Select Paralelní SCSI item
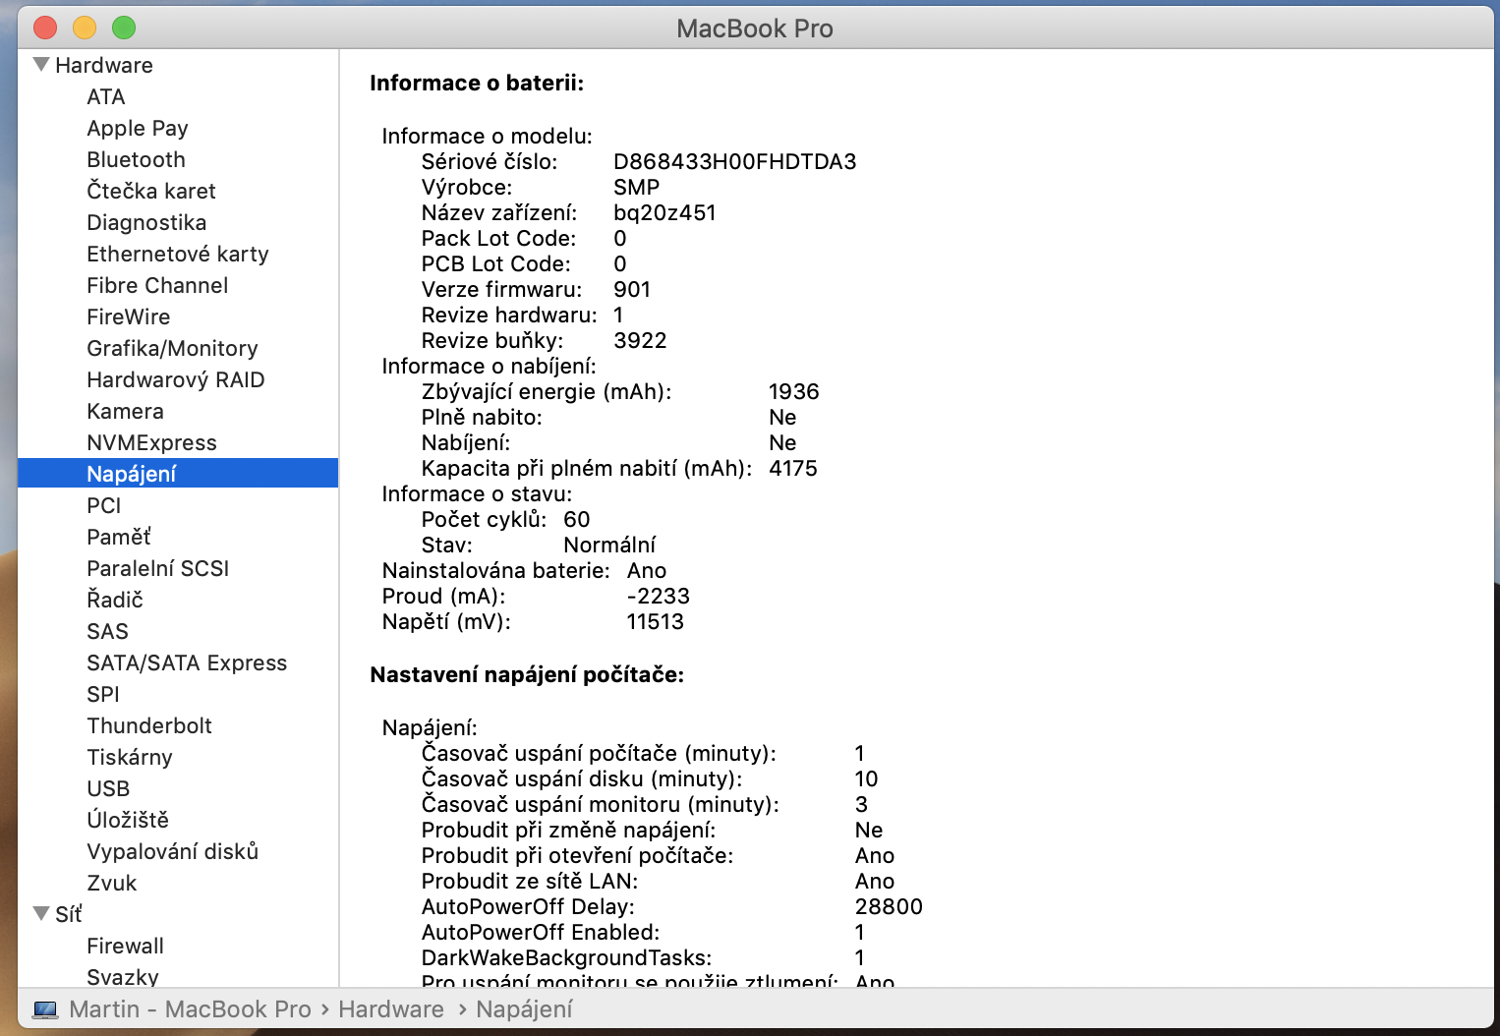The image size is (1500, 1036). [158, 568]
